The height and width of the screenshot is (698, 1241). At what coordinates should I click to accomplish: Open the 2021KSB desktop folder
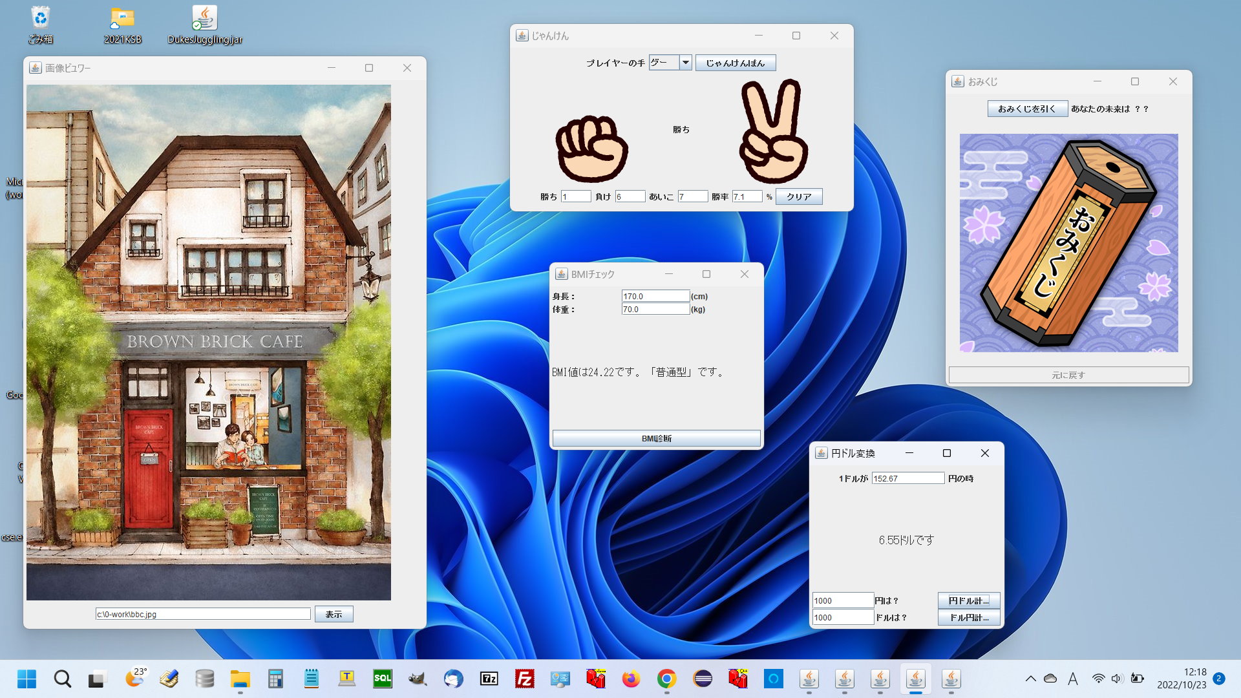tap(122, 25)
